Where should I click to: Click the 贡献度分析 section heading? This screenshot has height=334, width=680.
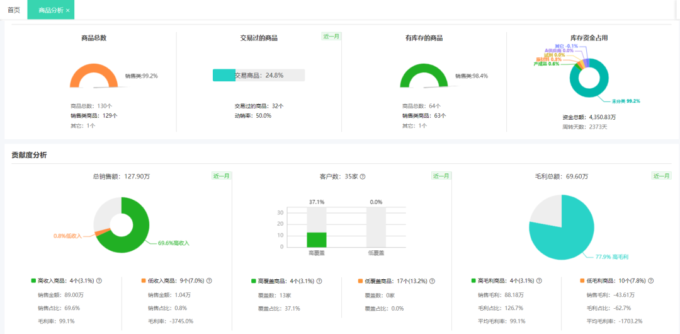pyautogui.click(x=29, y=155)
